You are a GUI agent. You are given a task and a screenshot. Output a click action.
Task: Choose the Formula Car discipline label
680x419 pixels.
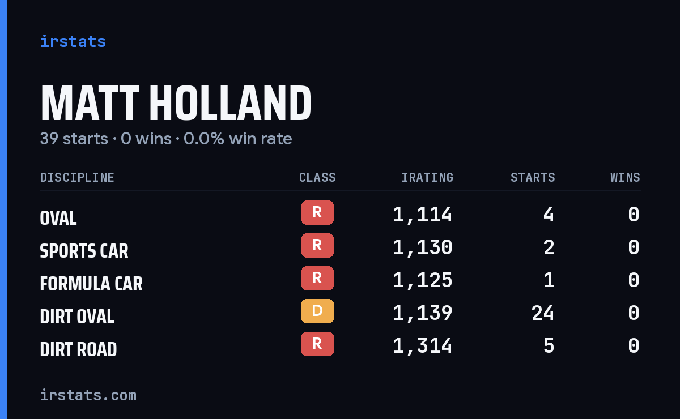point(91,284)
